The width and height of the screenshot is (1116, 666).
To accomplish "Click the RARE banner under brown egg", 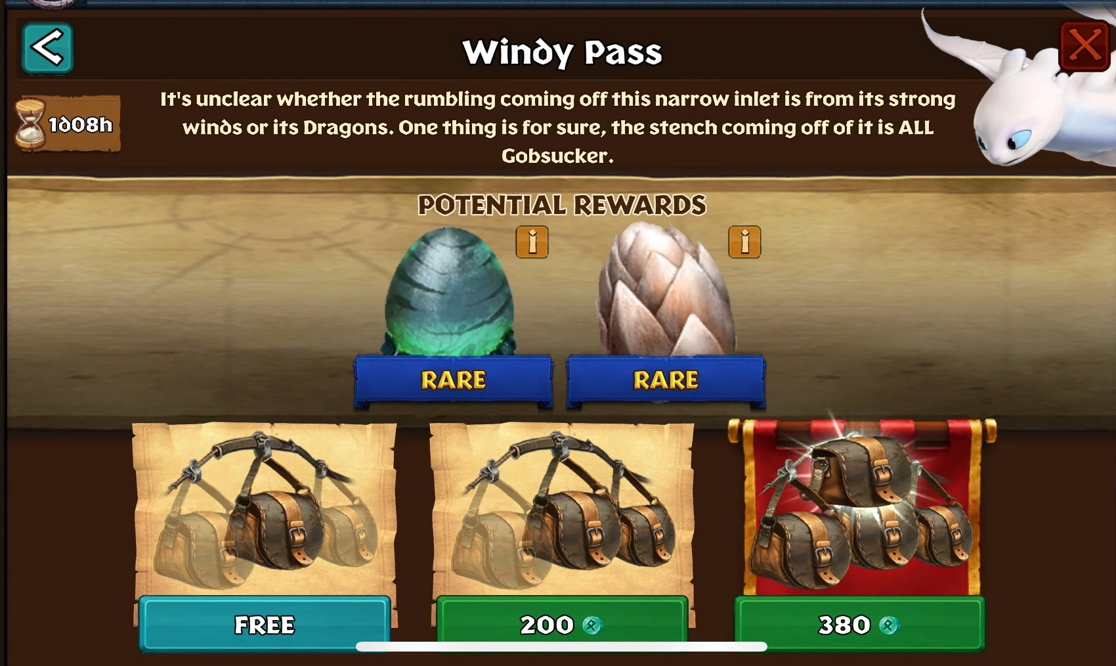I will click(x=666, y=380).
